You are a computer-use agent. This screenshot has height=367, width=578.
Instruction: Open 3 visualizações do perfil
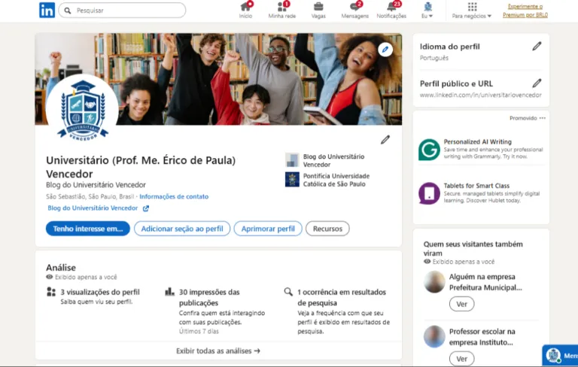click(x=100, y=293)
